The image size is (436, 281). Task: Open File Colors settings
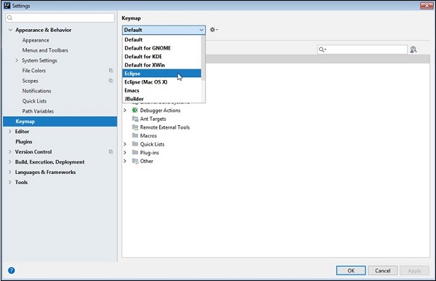point(34,71)
